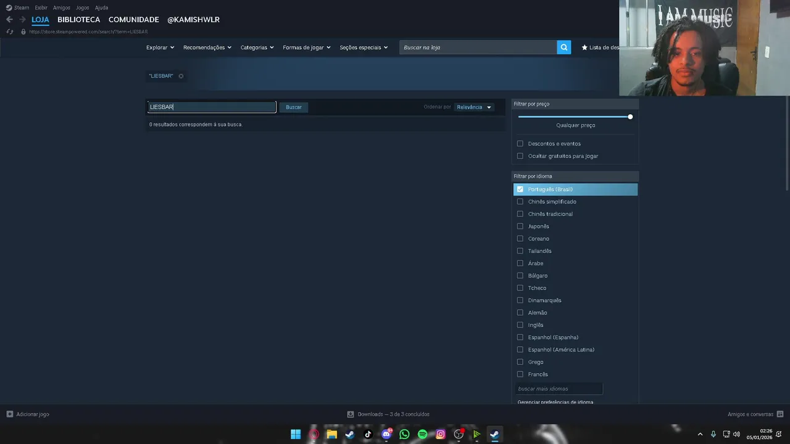Open the volume speaker tray icon
This screenshot has width=790, height=444.
736,434
